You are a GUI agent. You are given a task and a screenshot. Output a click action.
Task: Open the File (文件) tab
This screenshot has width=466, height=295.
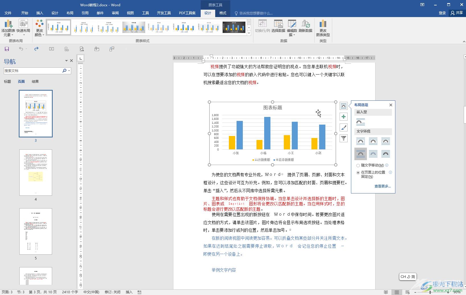8,13
